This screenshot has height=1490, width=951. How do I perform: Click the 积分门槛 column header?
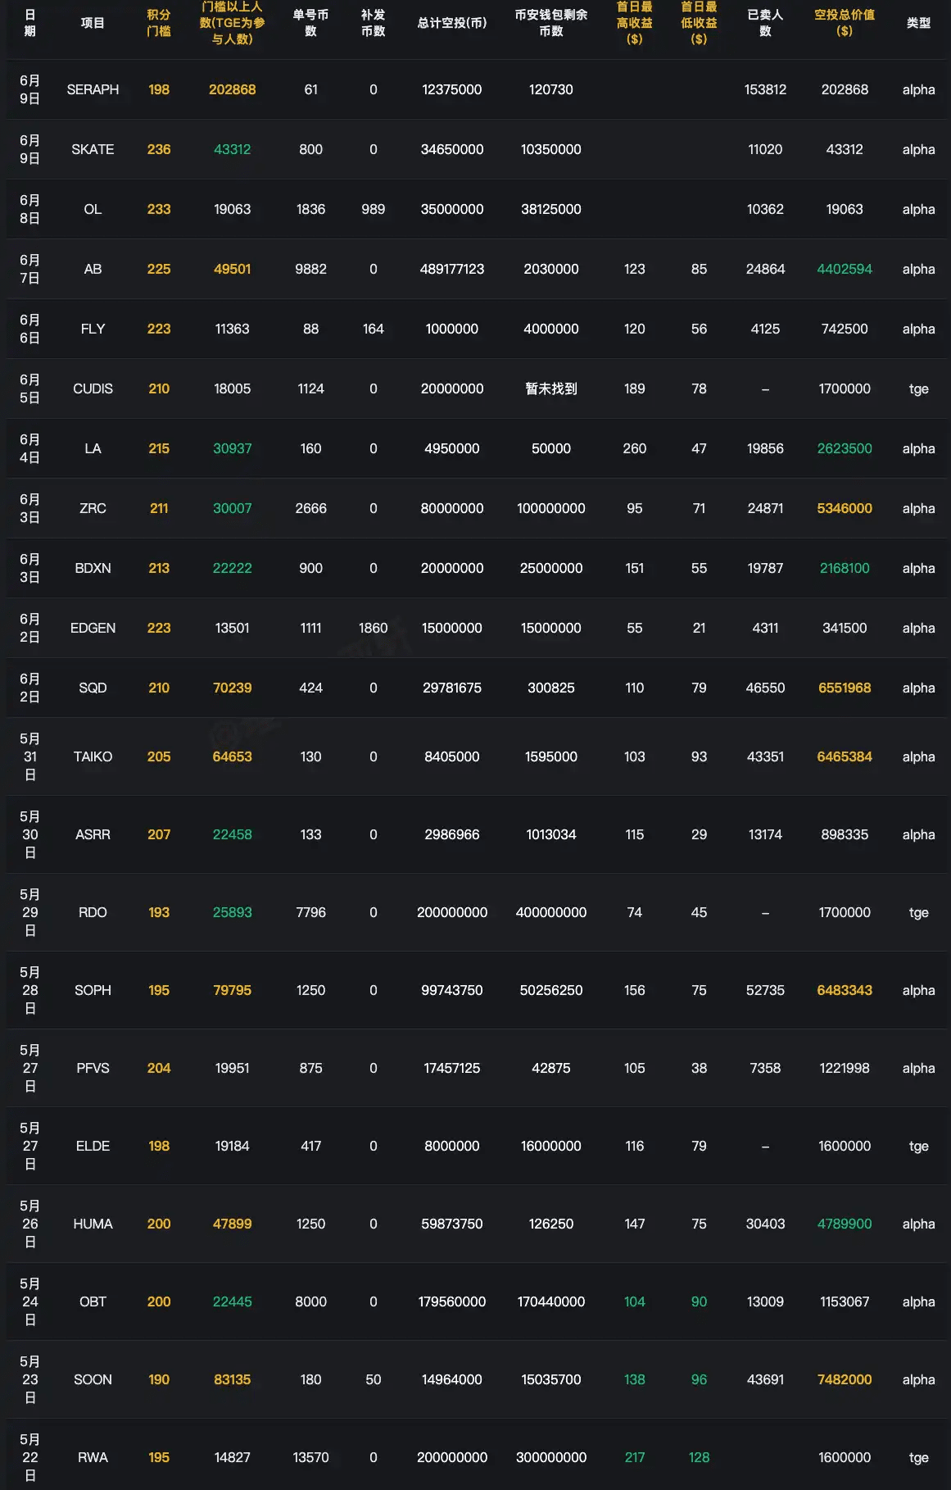(x=159, y=23)
